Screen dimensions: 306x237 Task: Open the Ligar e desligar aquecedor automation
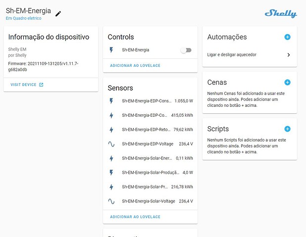click(x=250, y=55)
